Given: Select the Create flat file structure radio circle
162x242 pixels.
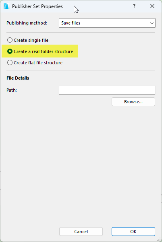Looking at the screenshot, I should click(10, 63).
